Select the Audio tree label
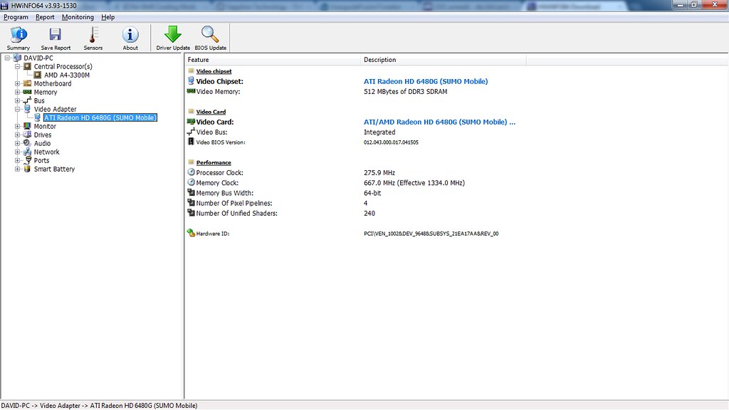The width and height of the screenshot is (729, 410). pos(42,143)
